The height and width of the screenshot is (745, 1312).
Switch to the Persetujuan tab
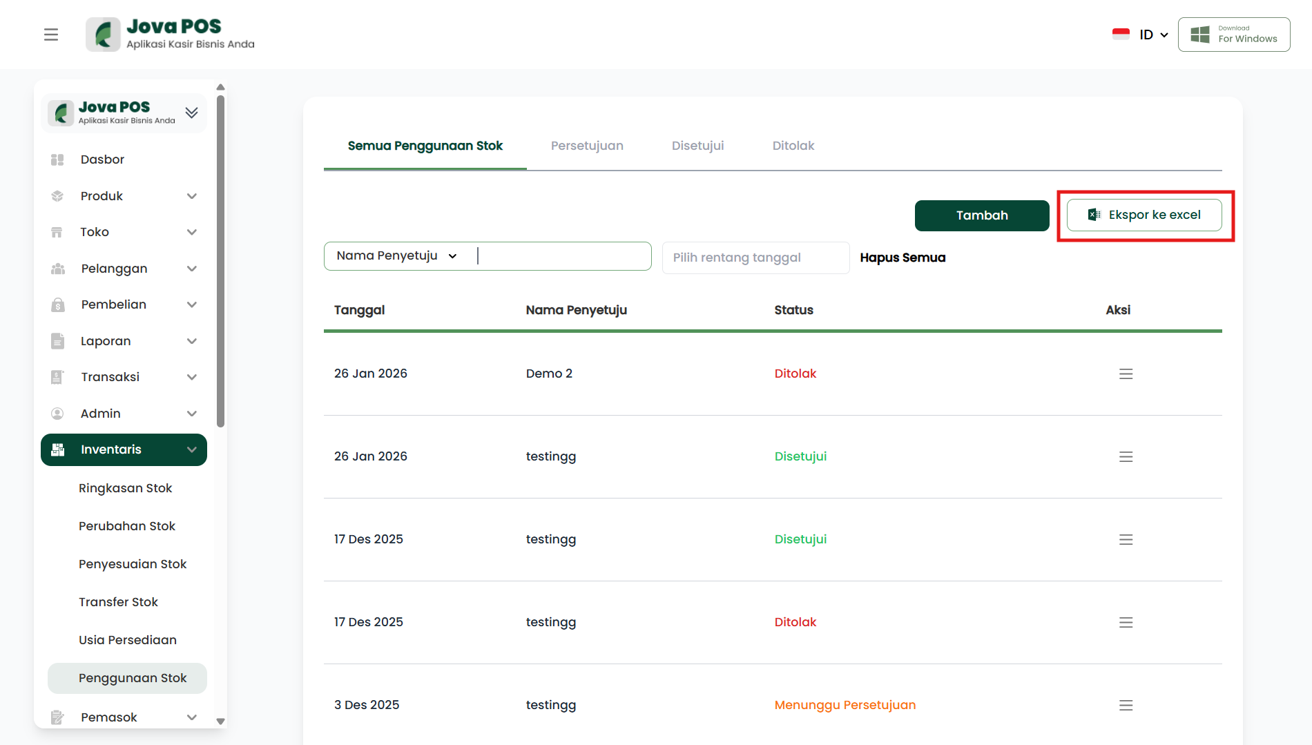(587, 146)
